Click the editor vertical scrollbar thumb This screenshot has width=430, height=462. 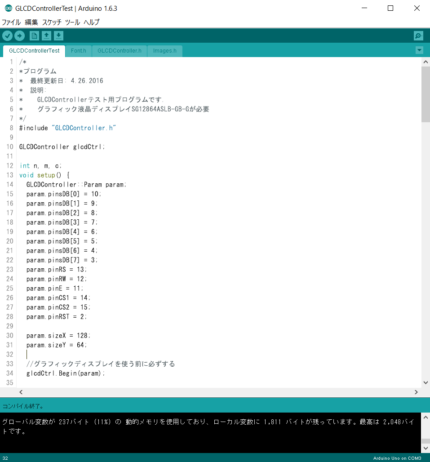426,94
